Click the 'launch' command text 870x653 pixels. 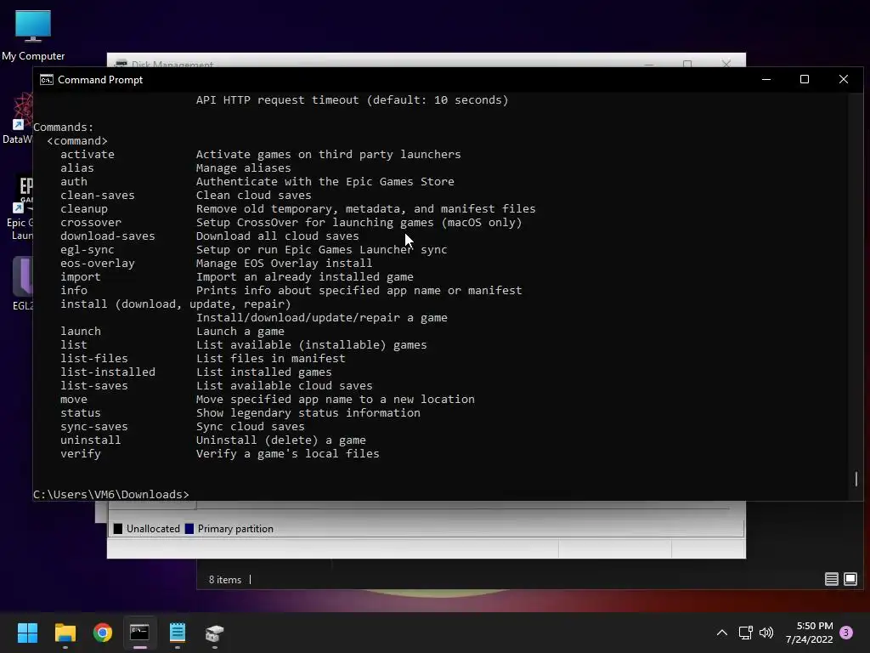point(81,331)
